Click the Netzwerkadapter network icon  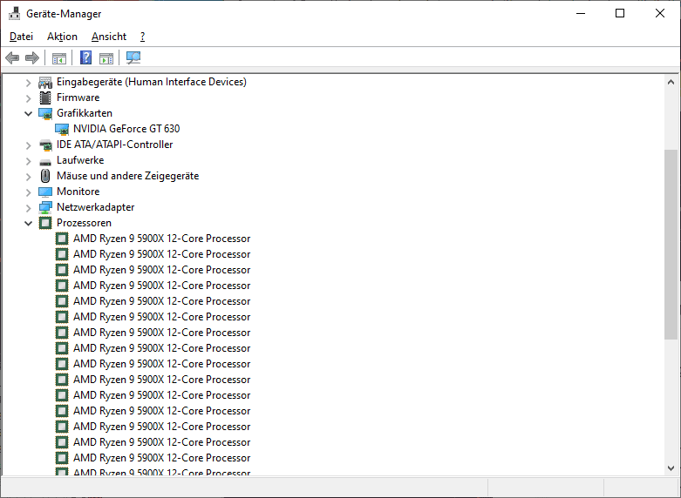click(45, 207)
